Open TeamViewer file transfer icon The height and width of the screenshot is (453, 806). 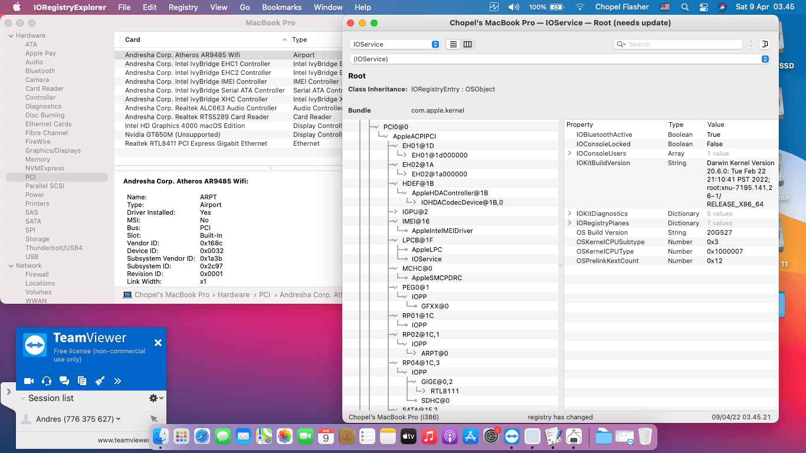pyautogui.click(x=82, y=381)
